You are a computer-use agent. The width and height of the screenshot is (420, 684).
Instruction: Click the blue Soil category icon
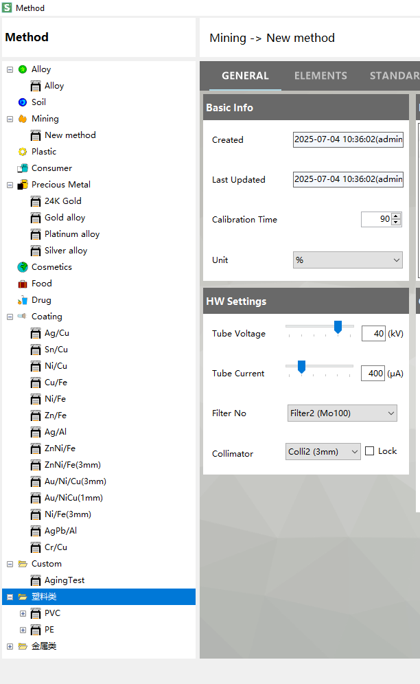point(23,102)
